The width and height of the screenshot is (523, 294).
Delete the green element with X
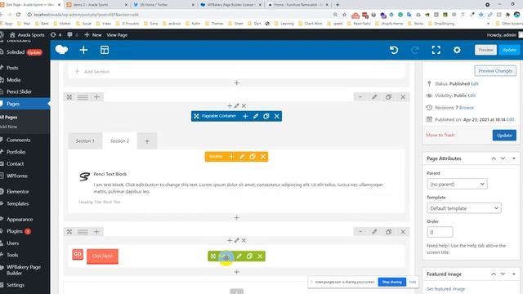click(260, 256)
